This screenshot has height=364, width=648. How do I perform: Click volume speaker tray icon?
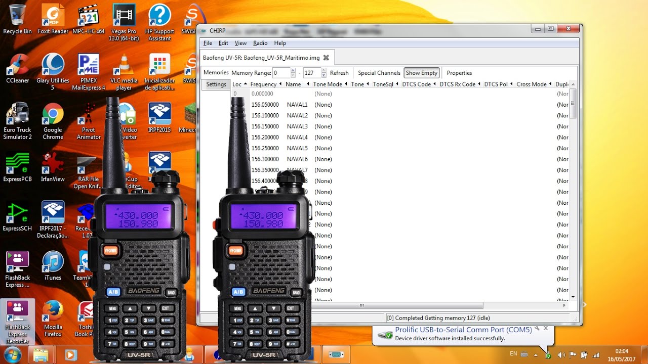tap(561, 355)
